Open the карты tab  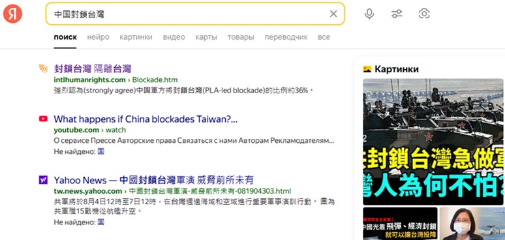[x=206, y=37]
